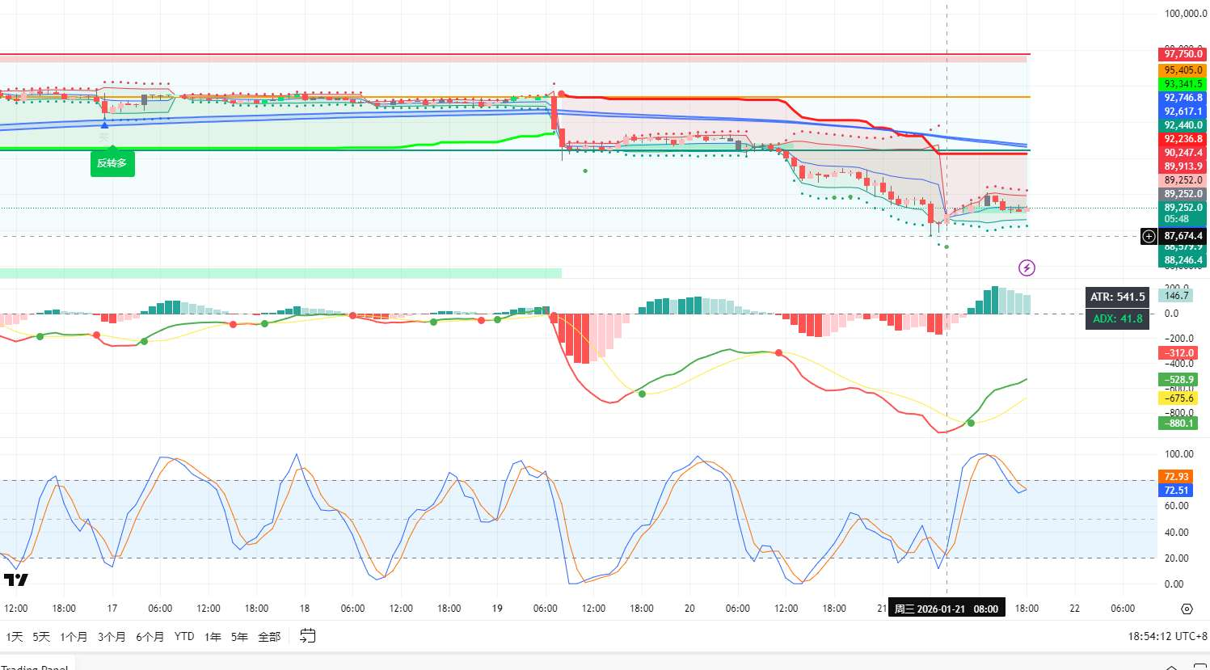The image size is (1210, 670).
Task: Select the 5年 time range
Action: [x=239, y=637]
